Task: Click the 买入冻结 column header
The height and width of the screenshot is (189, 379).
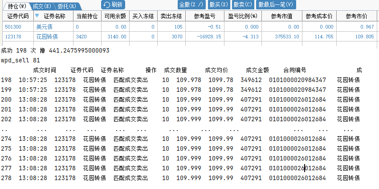Action: [143, 16]
